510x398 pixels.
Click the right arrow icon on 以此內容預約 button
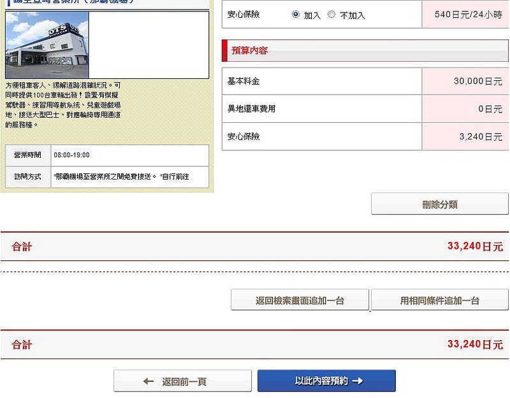coord(358,381)
